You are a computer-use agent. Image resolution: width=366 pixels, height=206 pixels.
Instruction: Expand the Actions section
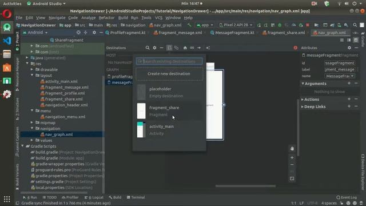303,100
